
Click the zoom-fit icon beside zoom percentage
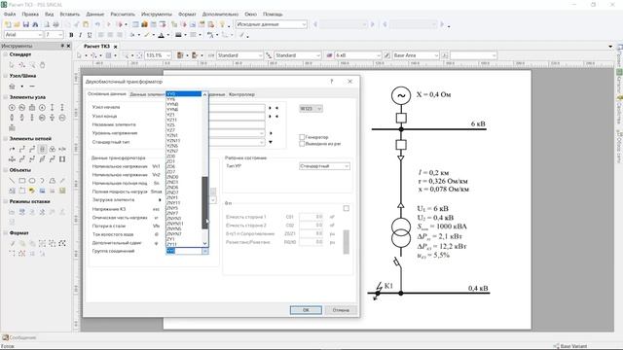pos(139,55)
